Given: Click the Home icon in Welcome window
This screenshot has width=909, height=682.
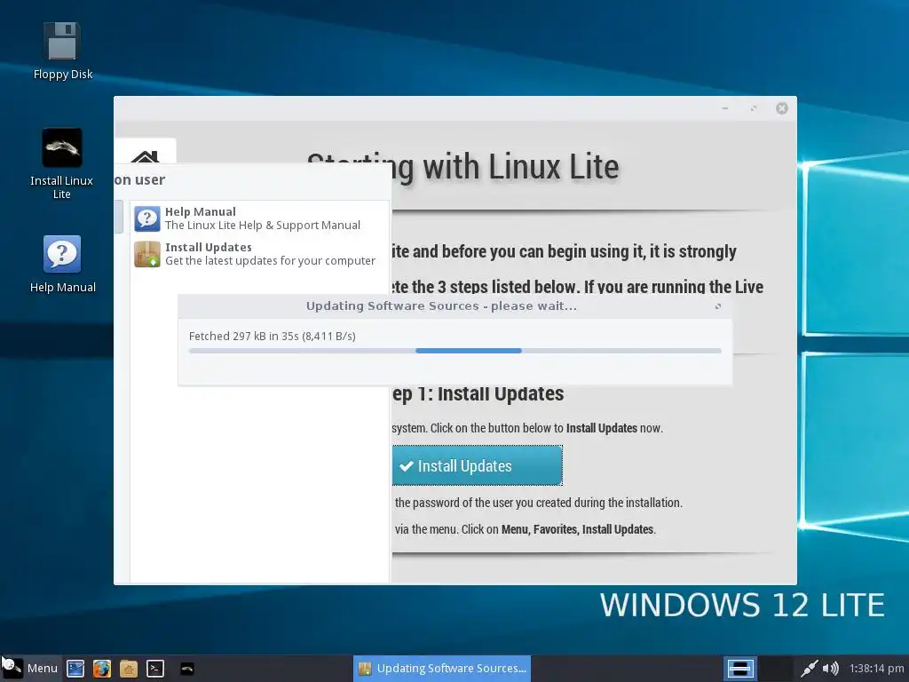Looking at the screenshot, I should 145,155.
